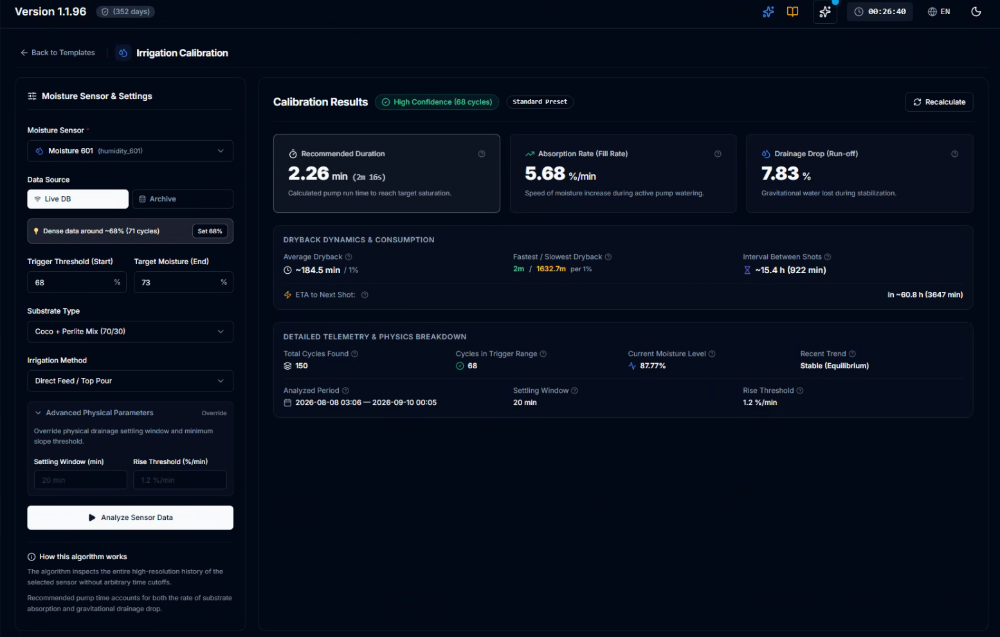
Task: Click the Override label in Advanced Parameters
Action: [214, 413]
